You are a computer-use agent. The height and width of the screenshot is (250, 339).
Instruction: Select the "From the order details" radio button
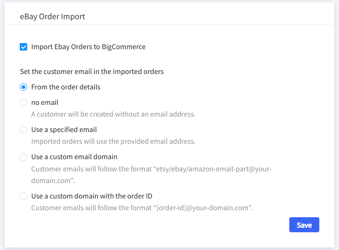(x=23, y=87)
